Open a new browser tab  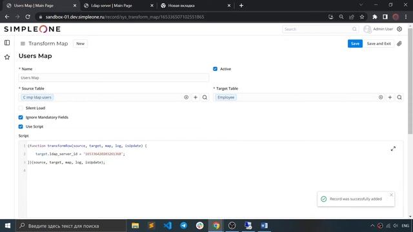[241, 6]
